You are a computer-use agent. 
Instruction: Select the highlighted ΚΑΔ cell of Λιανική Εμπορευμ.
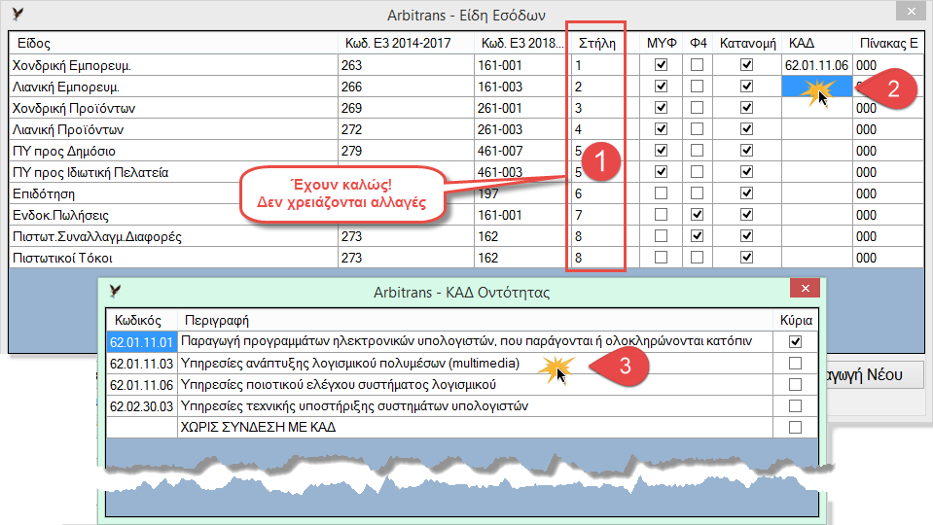pyautogui.click(x=817, y=87)
